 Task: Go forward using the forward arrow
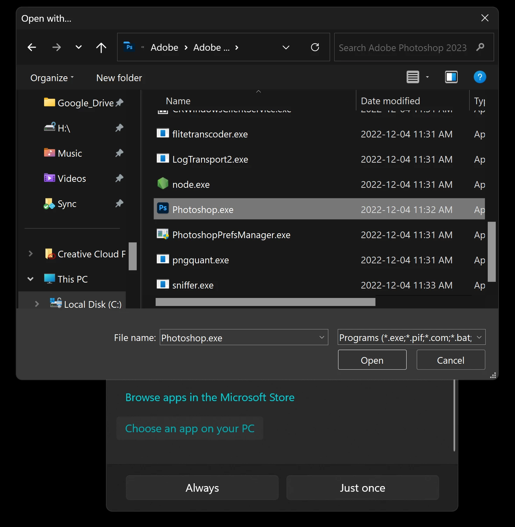[x=56, y=47]
